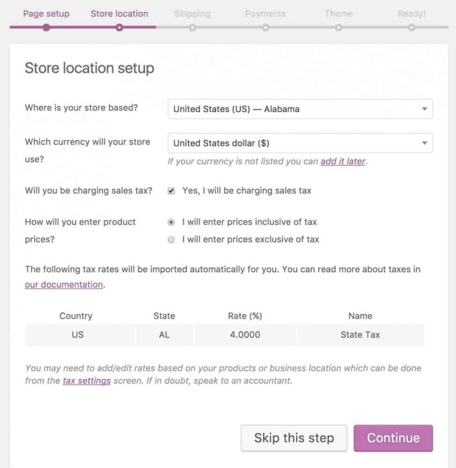Click the Continue button
The height and width of the screenshot is (468, 456).
393,438
